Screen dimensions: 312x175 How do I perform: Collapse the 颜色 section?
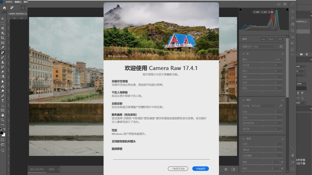coord(244,100)
